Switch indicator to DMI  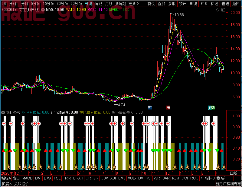[38, 178]
